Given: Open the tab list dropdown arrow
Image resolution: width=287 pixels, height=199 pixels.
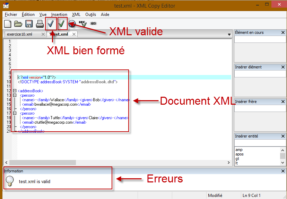Looking at the screenshot, I should tap(229, 34).
